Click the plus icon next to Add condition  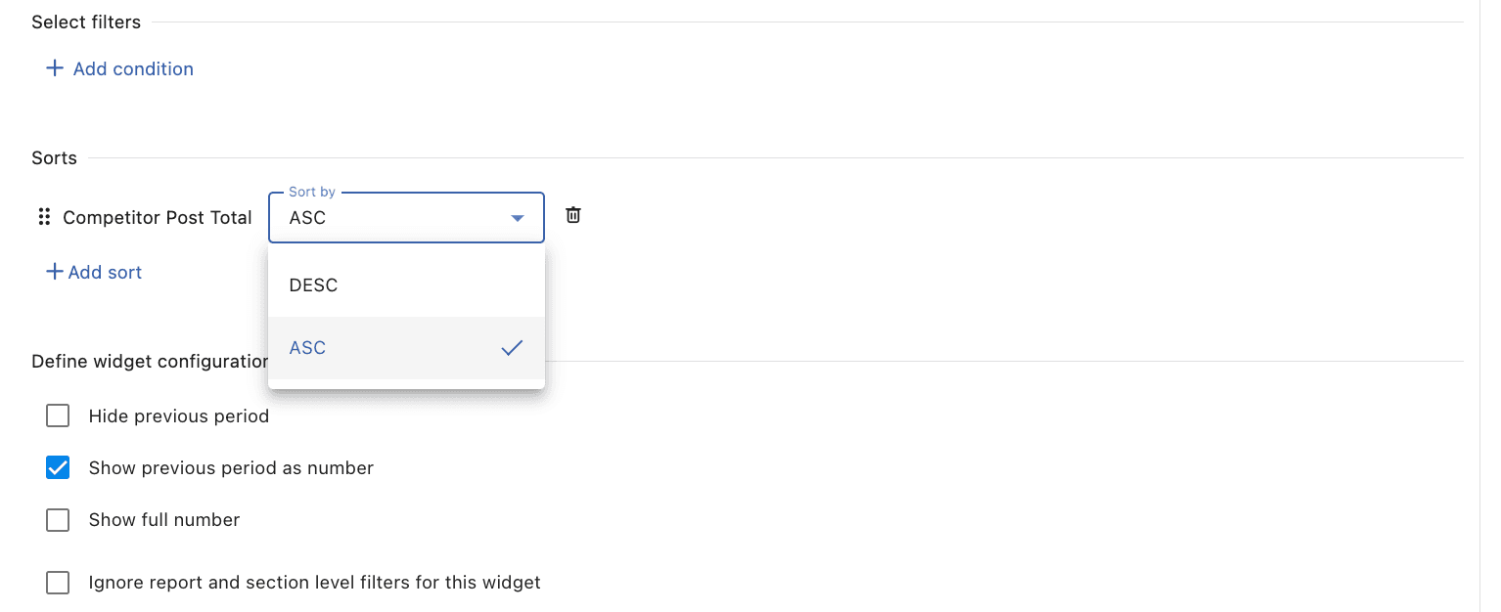(55, 68)
